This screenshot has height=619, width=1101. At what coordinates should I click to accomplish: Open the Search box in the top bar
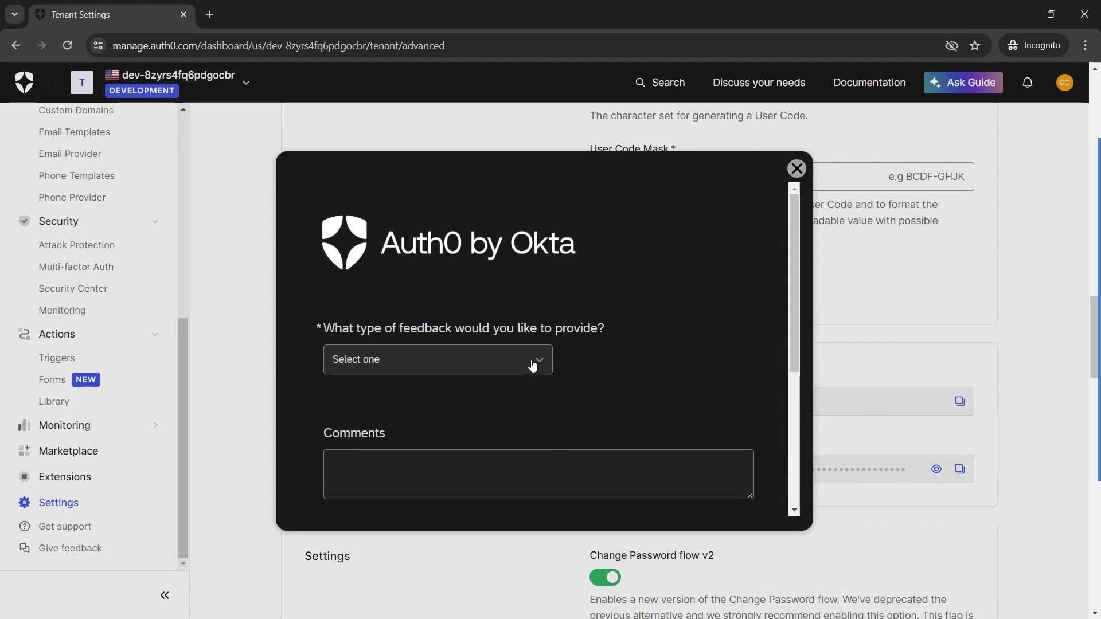(660, 83)
